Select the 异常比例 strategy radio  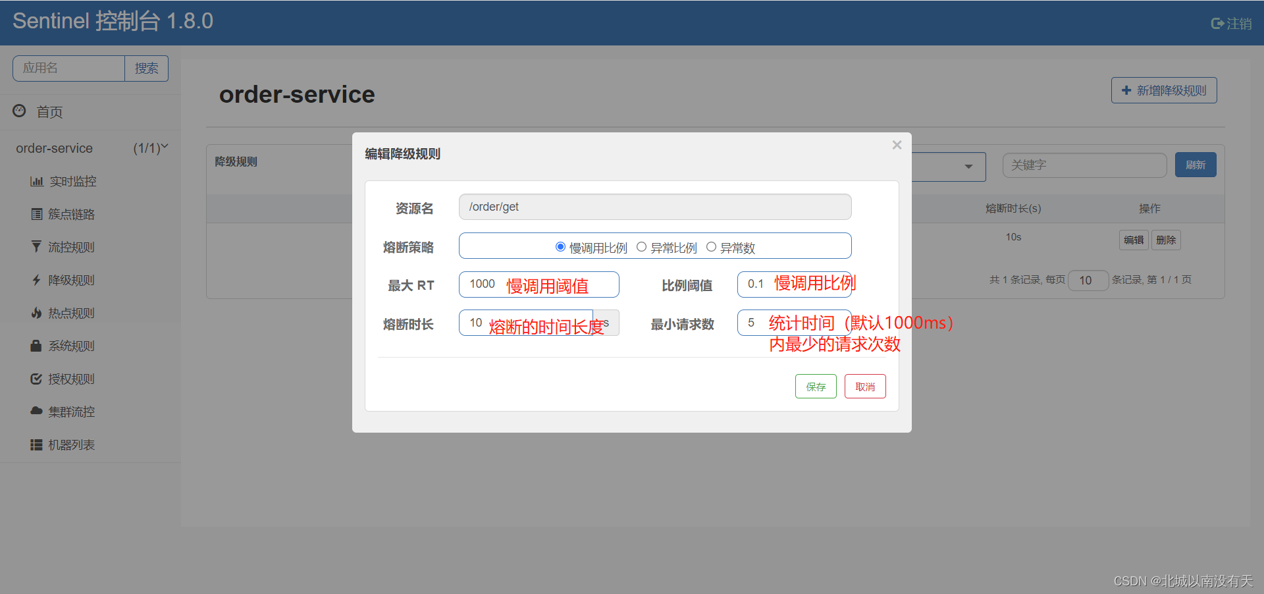point(641,247)
